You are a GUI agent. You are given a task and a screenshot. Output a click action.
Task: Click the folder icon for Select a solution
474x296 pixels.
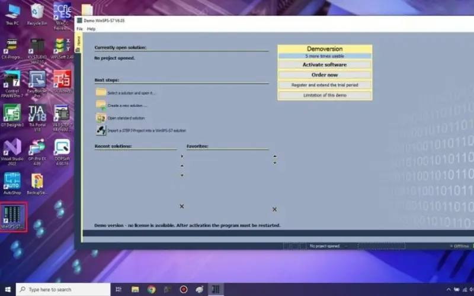point(101,92)
